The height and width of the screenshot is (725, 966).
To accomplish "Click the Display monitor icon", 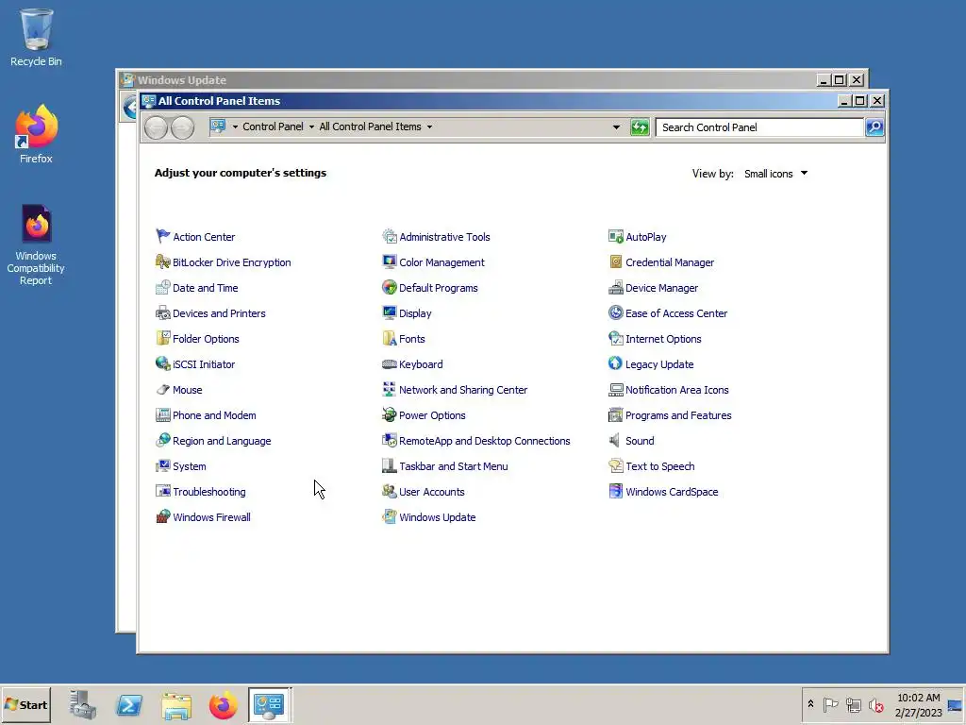I will tap(390, 313).
